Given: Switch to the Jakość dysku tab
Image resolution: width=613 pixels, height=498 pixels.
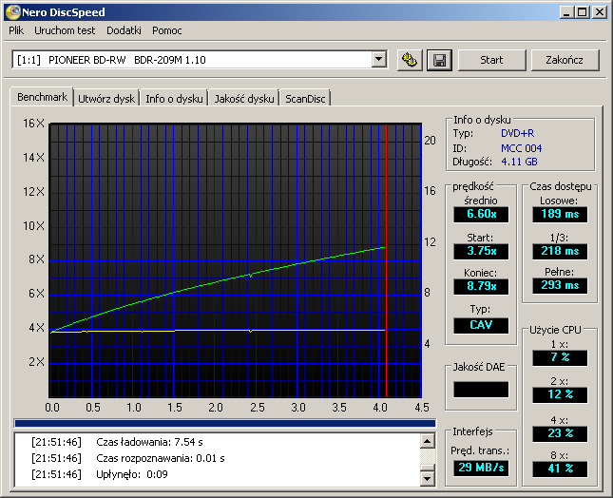Looking at the screenshot, I should pos(244,99).
